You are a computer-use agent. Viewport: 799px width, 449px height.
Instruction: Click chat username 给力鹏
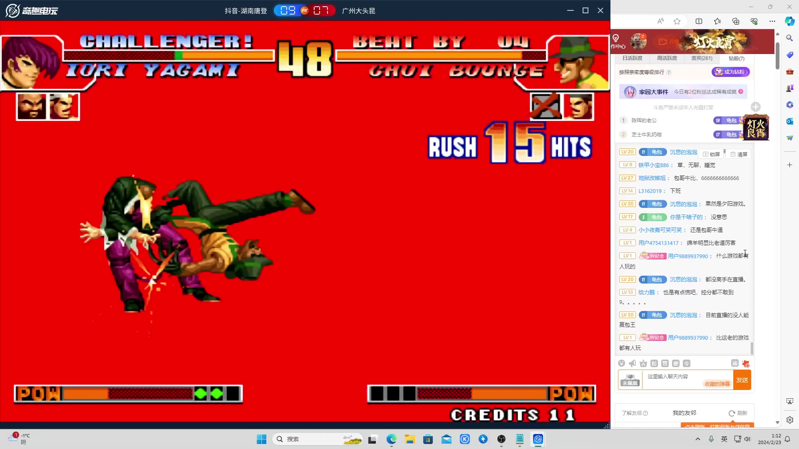click(647, 292)
